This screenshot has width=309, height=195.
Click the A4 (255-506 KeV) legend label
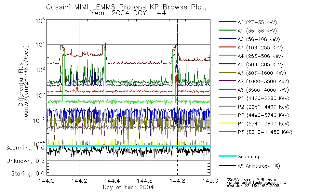pos(260,56)
